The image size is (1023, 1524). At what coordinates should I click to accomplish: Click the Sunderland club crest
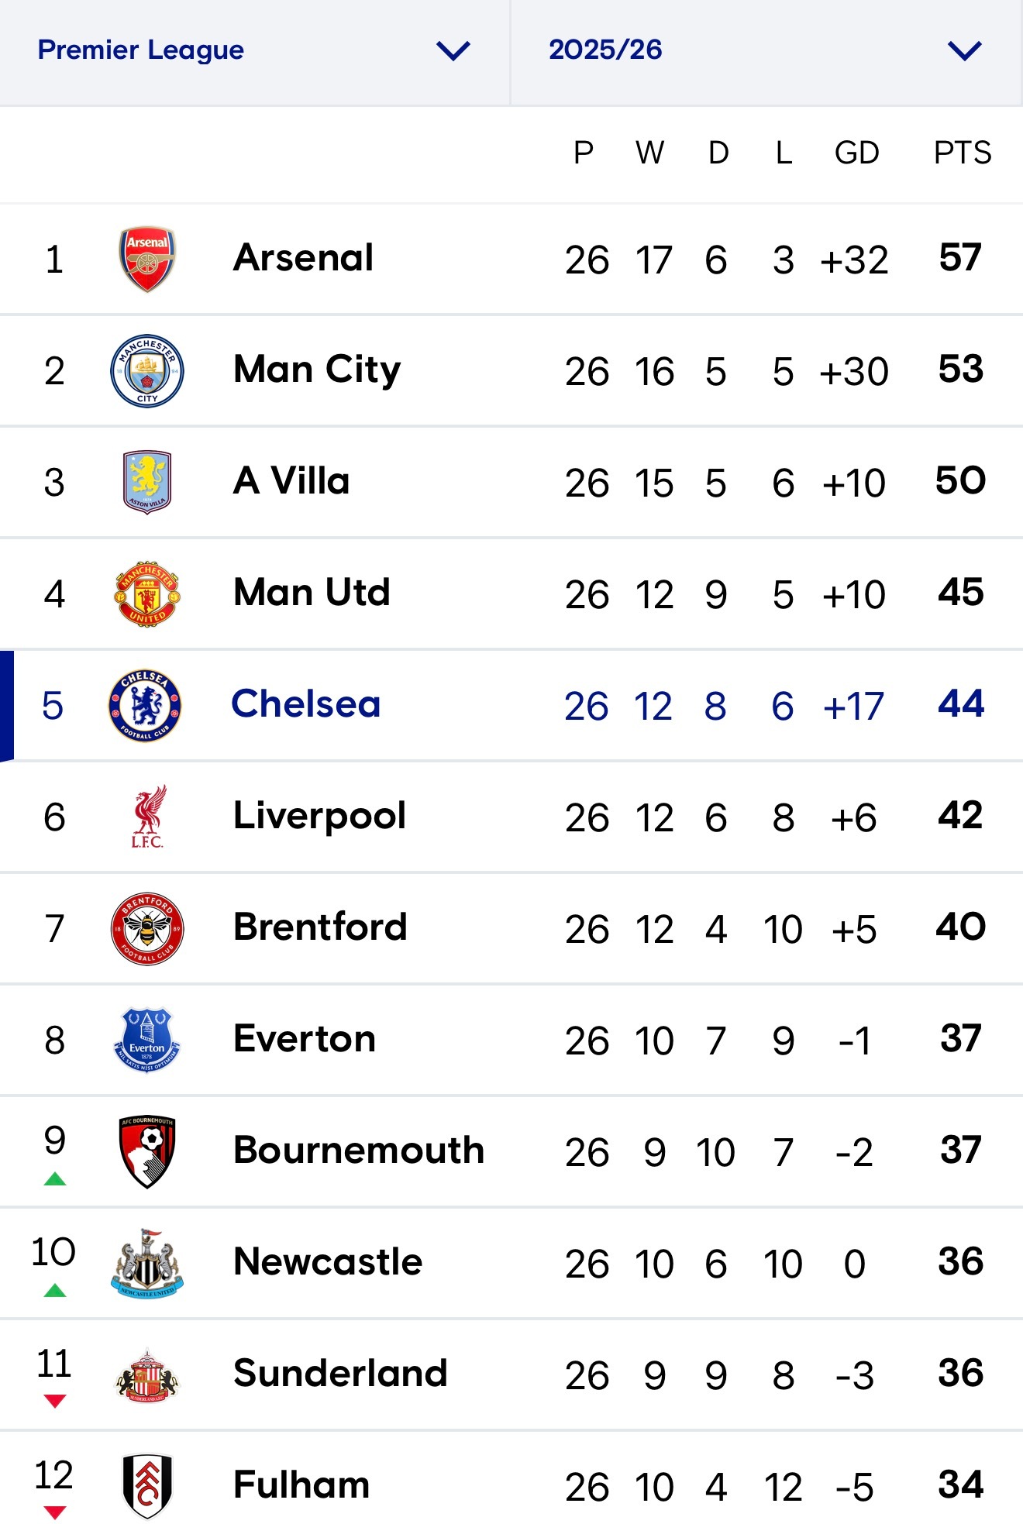tap(147, 1374)
